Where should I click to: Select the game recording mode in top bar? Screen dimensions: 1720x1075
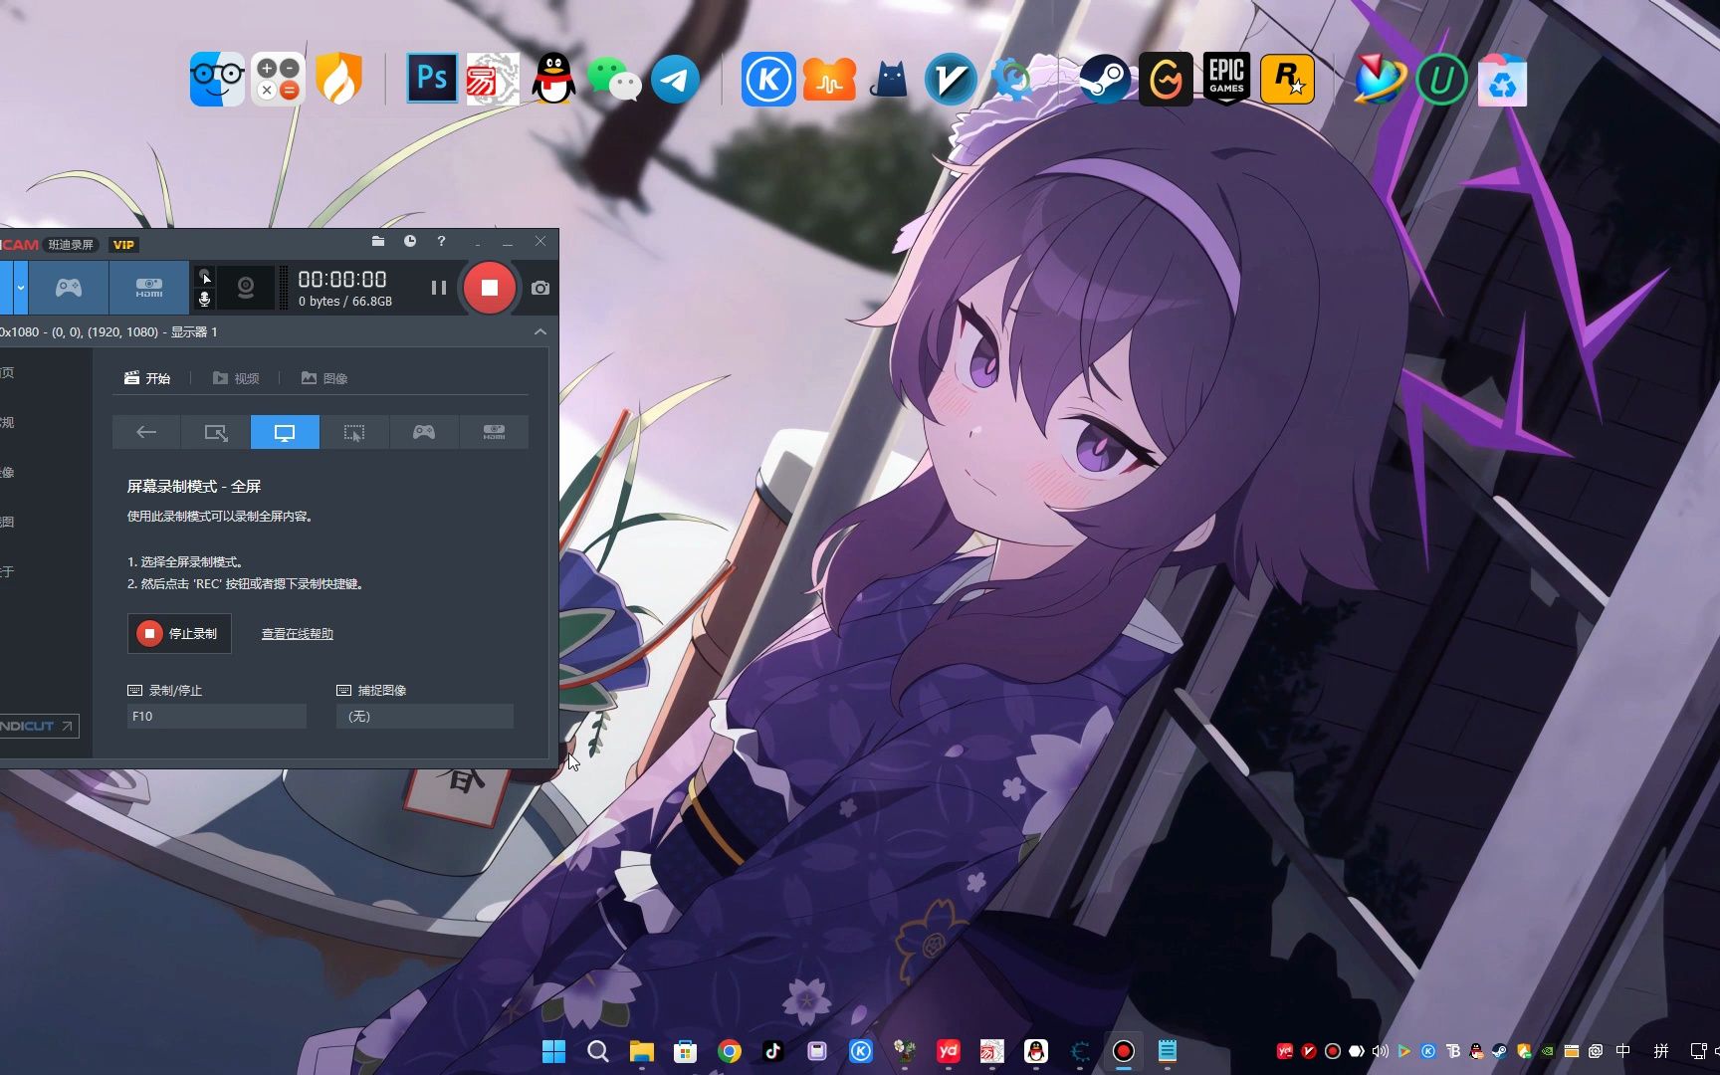click(69, 288)
